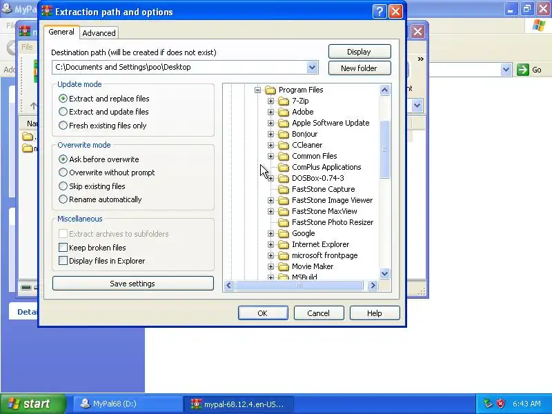This screenshot has height=414, width=552.
Task: Click the Adobe folder icon
Action: pyautogui.click(x=284, y=112)
